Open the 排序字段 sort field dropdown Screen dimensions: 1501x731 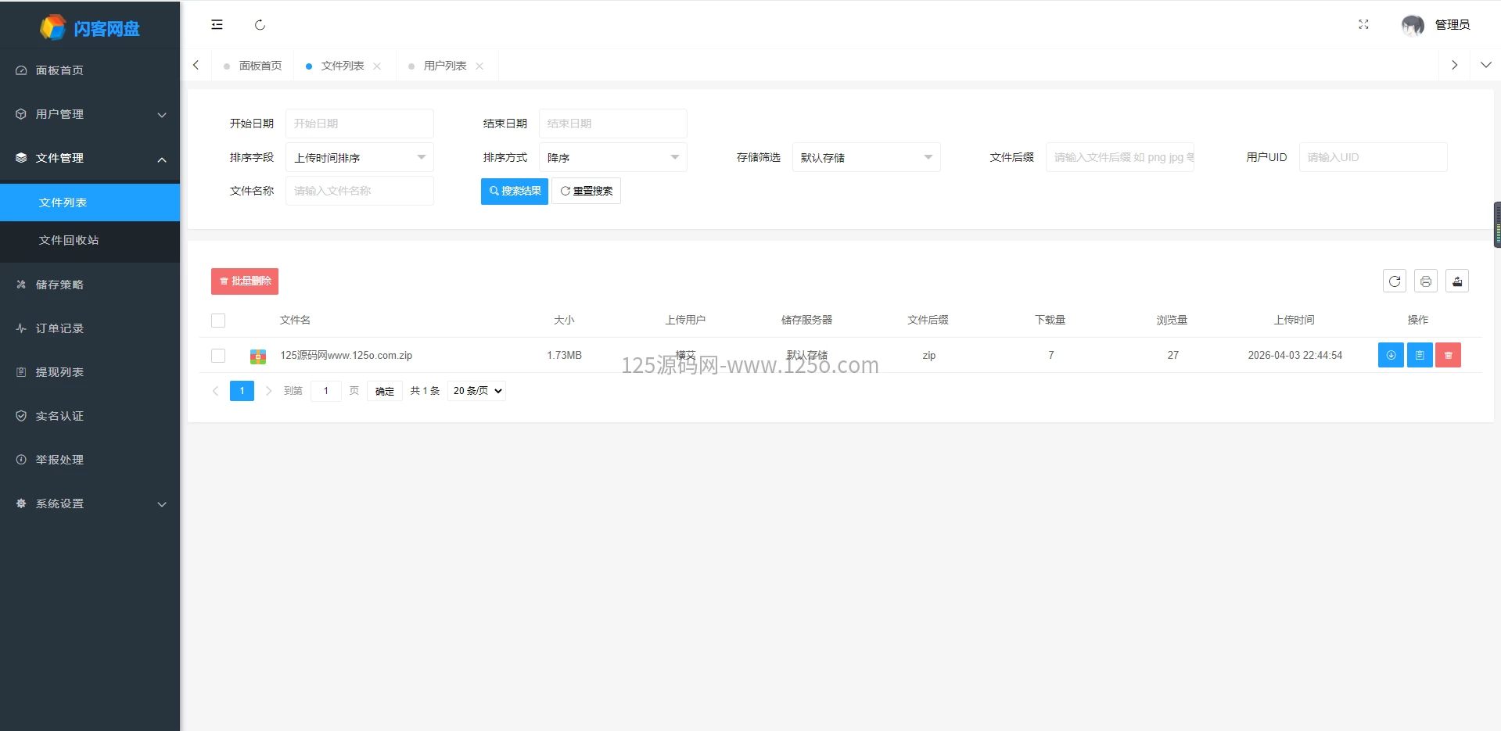pos(359,157)
